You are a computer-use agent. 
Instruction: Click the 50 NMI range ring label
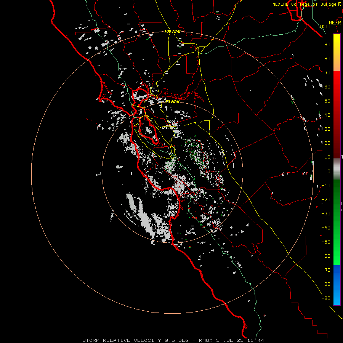172,102
